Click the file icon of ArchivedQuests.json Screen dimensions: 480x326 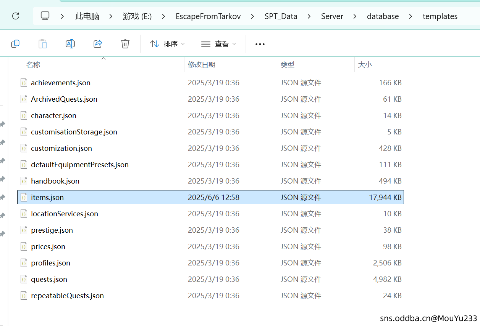[x=24, y=99]
